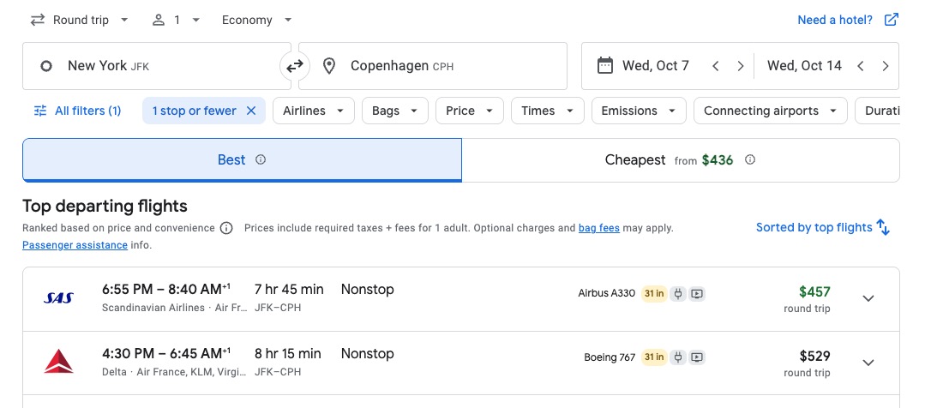Click the 6:55 PM – 8:40 AM flight time
925x408 pixels.
(165, 290)
